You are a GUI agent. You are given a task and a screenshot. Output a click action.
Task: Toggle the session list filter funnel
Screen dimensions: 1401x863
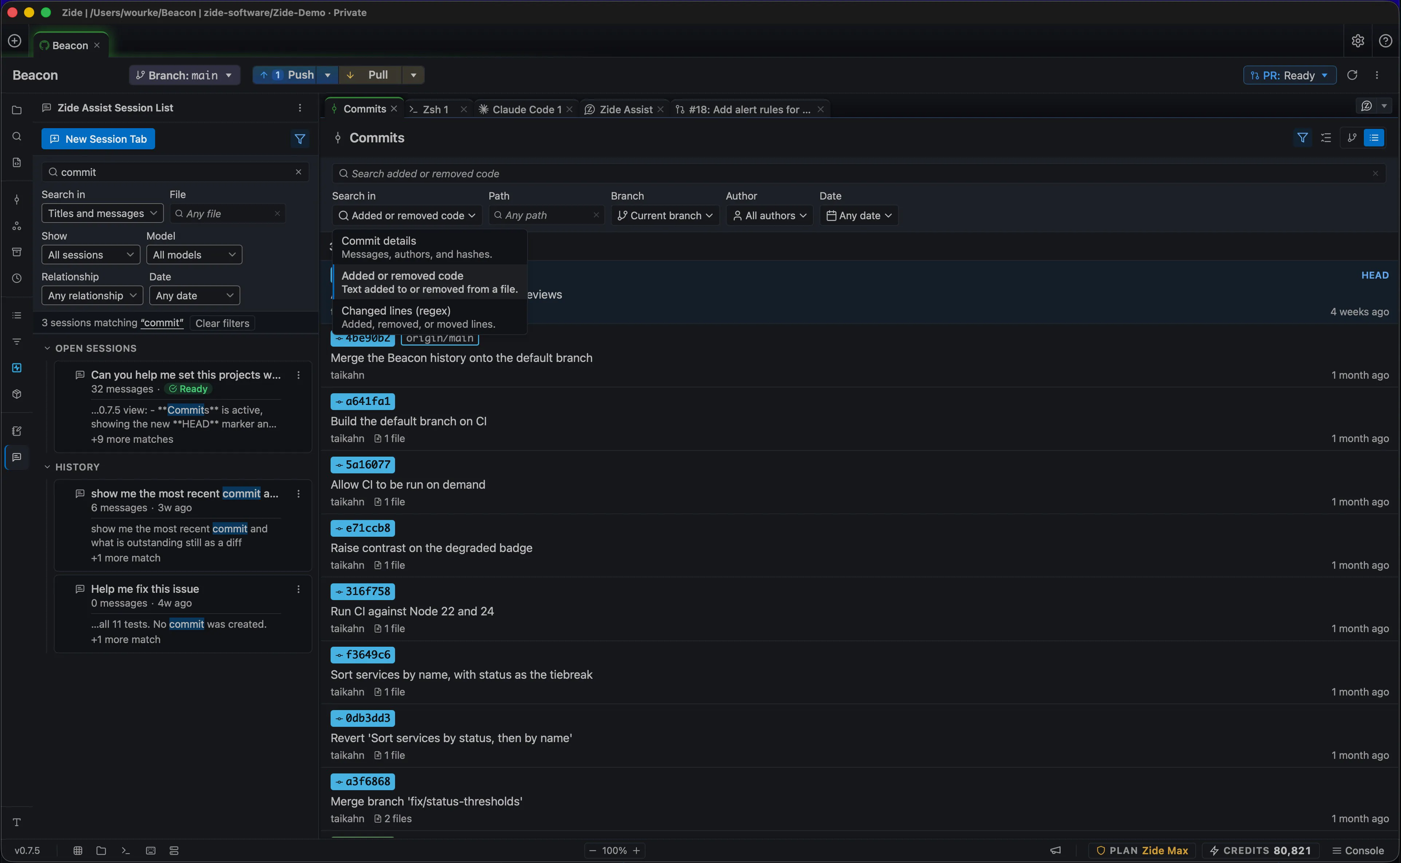coord(300,139)
